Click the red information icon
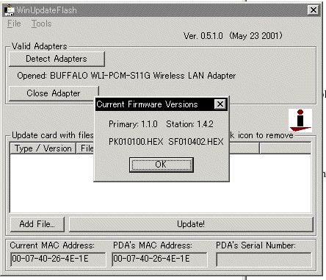 tap(300, 121)
